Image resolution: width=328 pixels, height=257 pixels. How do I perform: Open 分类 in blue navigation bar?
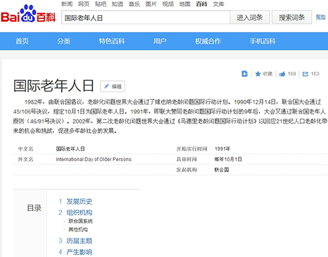pyautogui.click(x=64, y=41)
